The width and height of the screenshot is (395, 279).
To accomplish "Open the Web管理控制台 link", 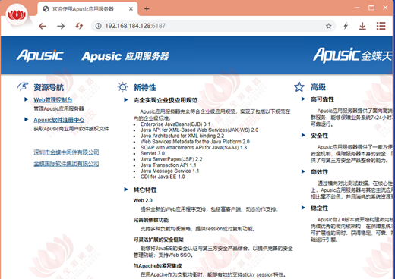I will [x=53, y=100].
